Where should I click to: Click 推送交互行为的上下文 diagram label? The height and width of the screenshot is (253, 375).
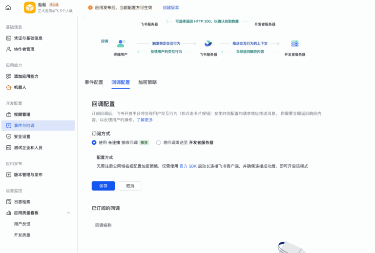[250, 43]
